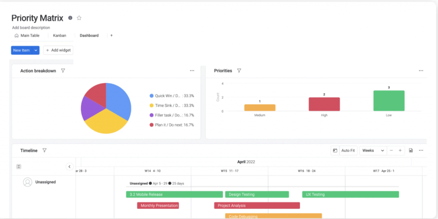438x219 pixels.
Task: Click the Unassigned Apr 5 - 29 summary
Action: coord(157,183)
